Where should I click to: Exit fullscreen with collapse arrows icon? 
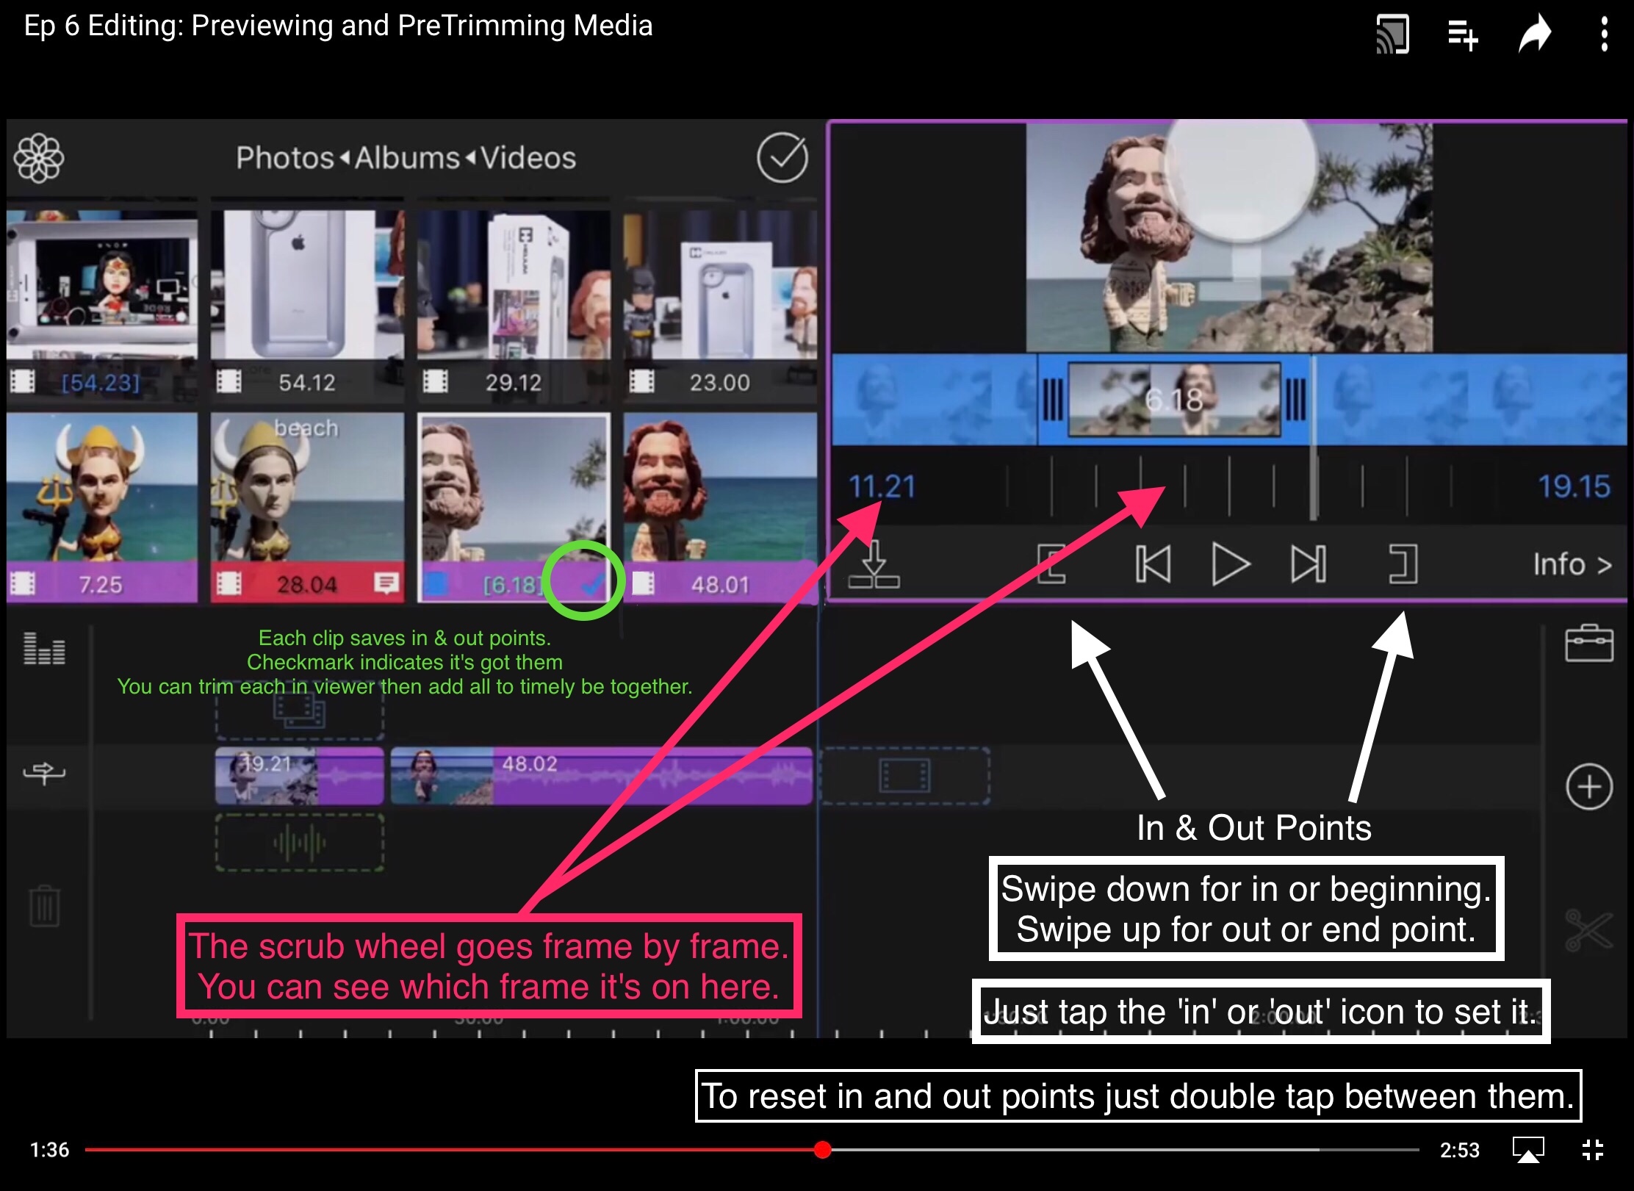[1592, 1149]
